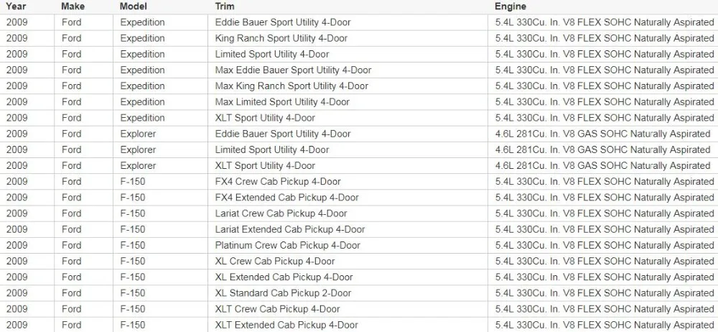This screenshot has width=718, height=332.
Task: Click the Explorer Limited Sport Utility cell
Action: pyautogui.click(x=348, y=150)
